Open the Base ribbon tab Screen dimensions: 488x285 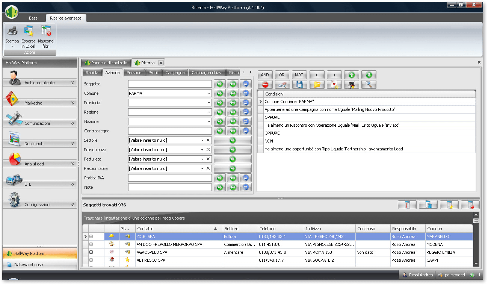(x=33, y=18)
